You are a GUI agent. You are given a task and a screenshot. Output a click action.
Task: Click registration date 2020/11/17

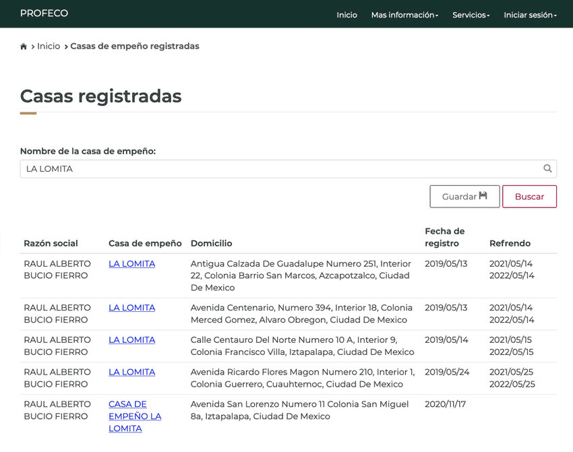point(445,403)
